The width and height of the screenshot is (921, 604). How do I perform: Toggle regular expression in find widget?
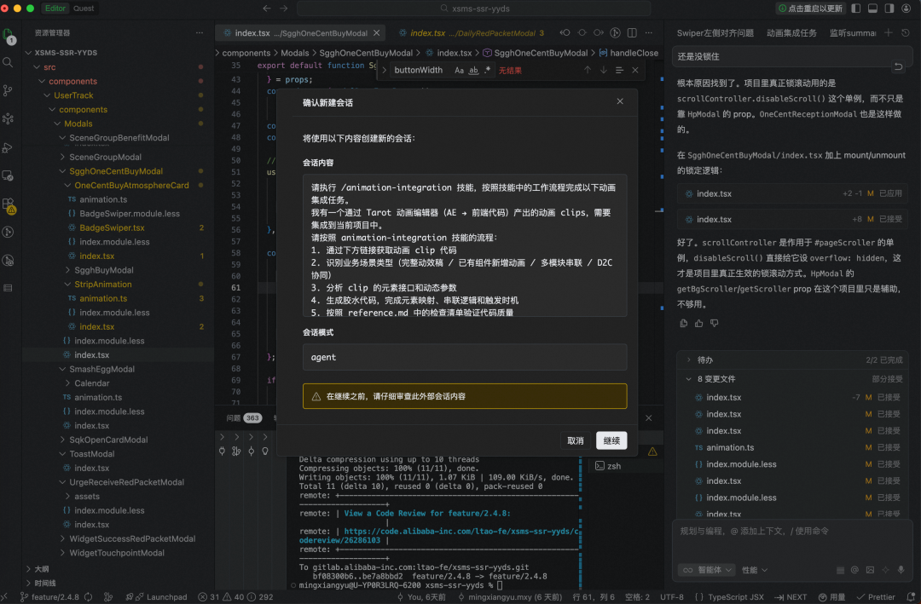tap(487, 71)
